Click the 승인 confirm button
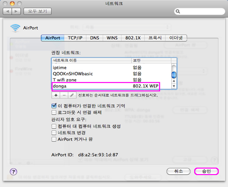228x187 pixels. tap(206, 172)
